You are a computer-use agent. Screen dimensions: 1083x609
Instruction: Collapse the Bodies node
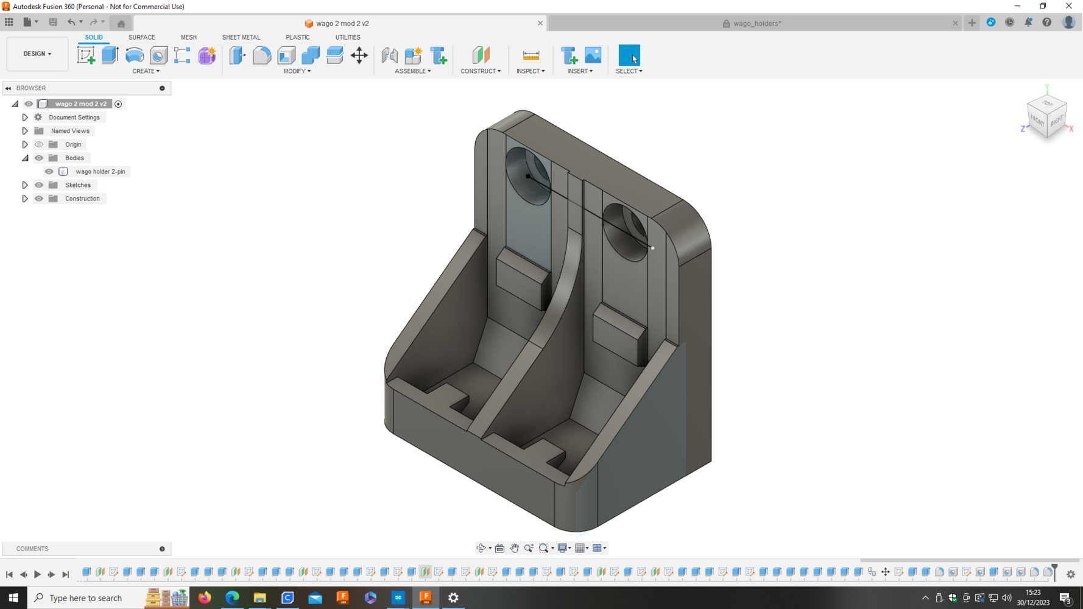coord(25,158)
